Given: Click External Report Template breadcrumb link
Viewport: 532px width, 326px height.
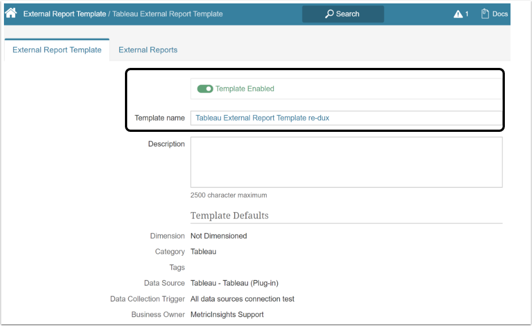Looking at the screenshot, I should pos(64,14).
